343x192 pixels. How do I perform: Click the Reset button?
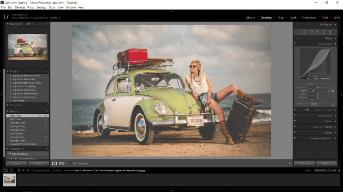pos(326,163)
